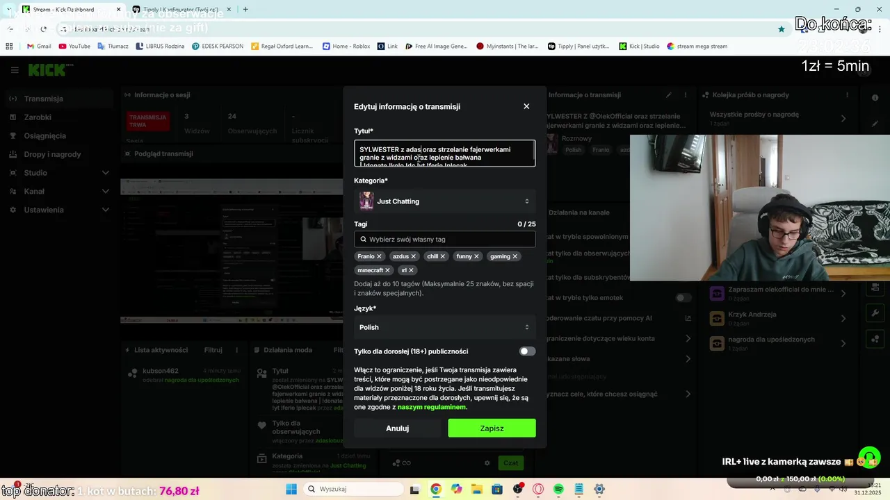Viewport: 890px width, 500px height.
Task: Toggle emote-only chat mode switch
Action: point(683,298)
